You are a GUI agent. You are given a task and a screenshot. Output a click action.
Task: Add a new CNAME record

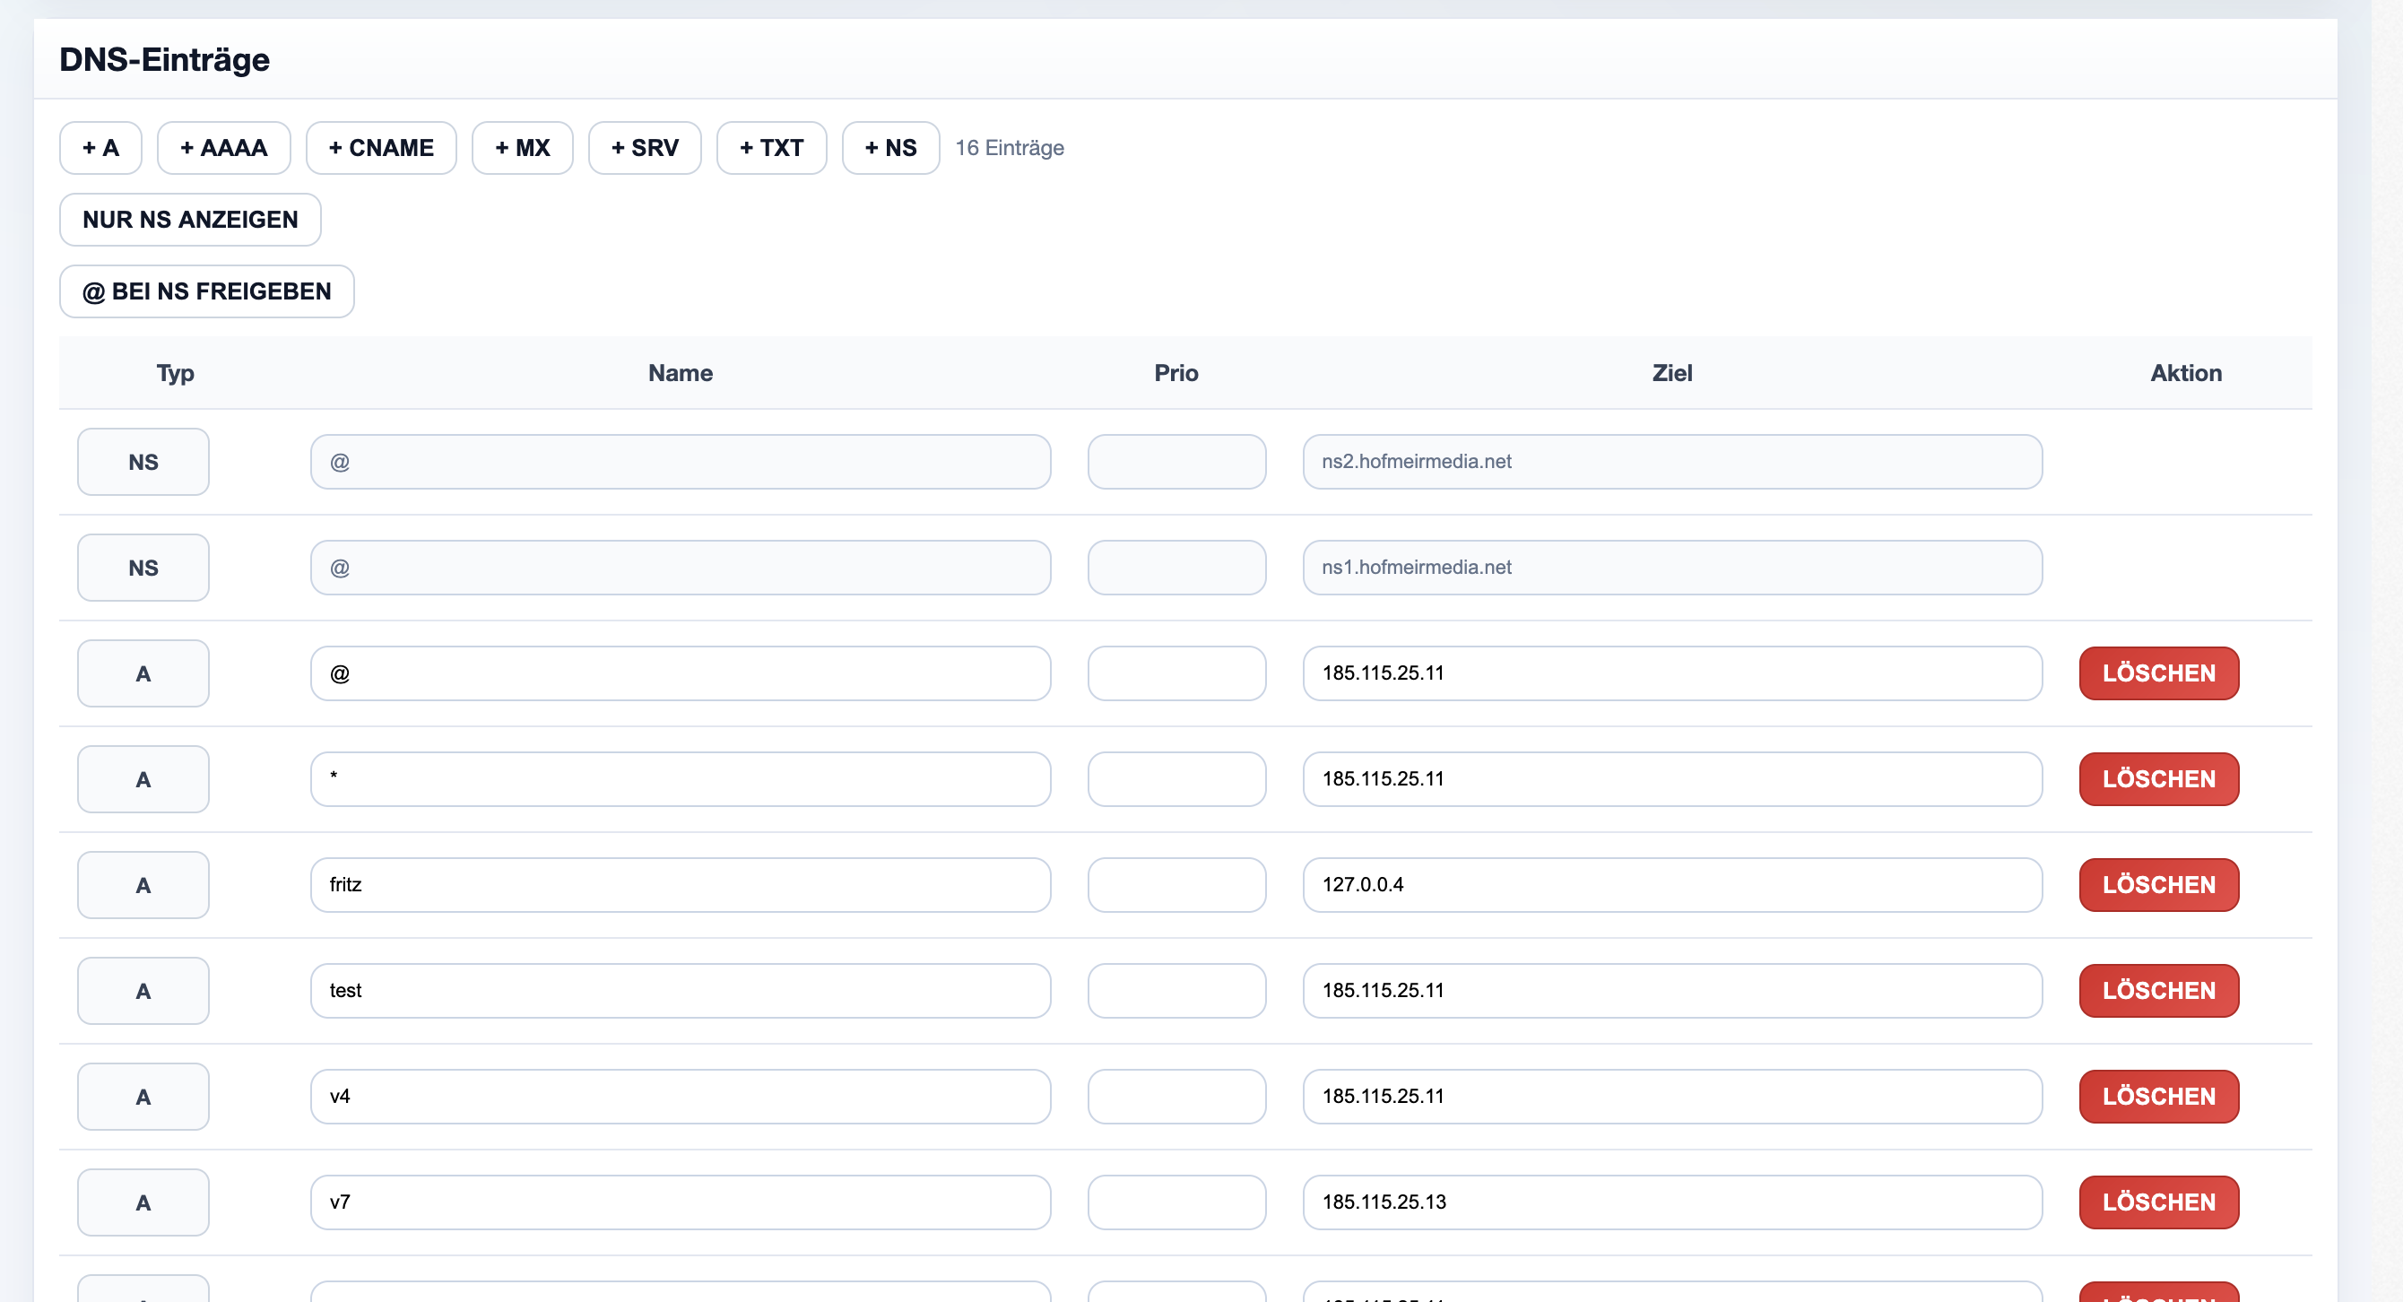click(380, 147)
